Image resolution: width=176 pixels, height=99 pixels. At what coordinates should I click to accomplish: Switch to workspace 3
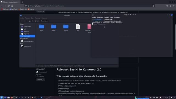click(x=25, y=97)
